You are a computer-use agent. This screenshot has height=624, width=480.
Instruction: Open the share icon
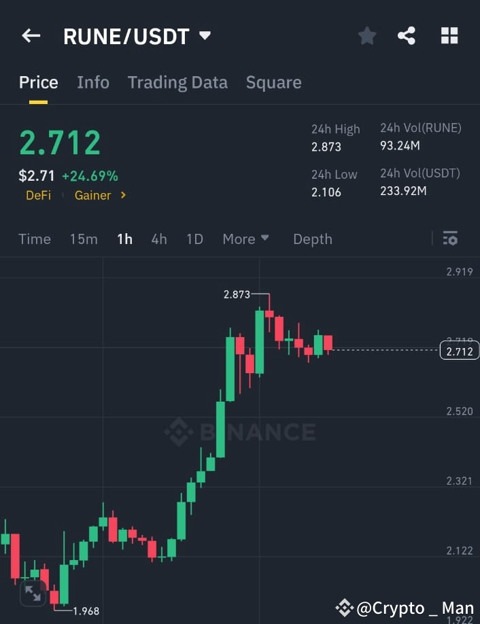pos(407,35)
